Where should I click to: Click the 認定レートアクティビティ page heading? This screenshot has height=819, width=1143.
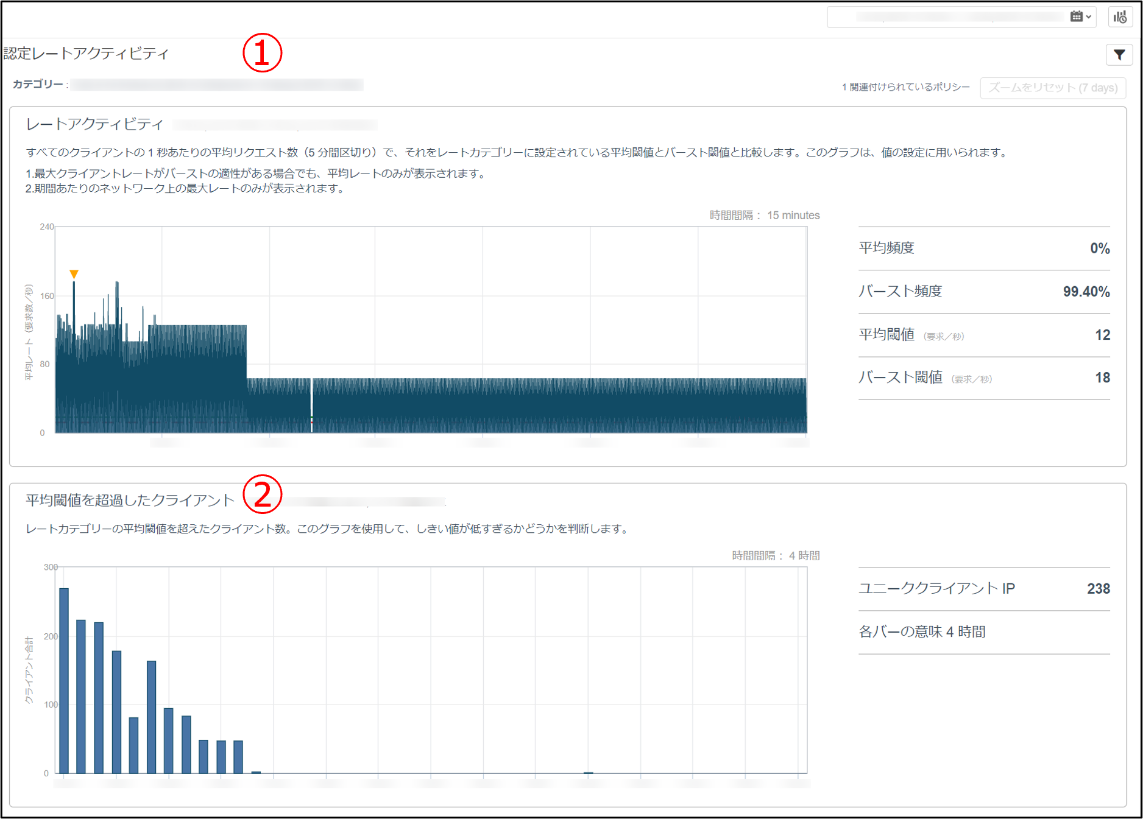point(86,54)
